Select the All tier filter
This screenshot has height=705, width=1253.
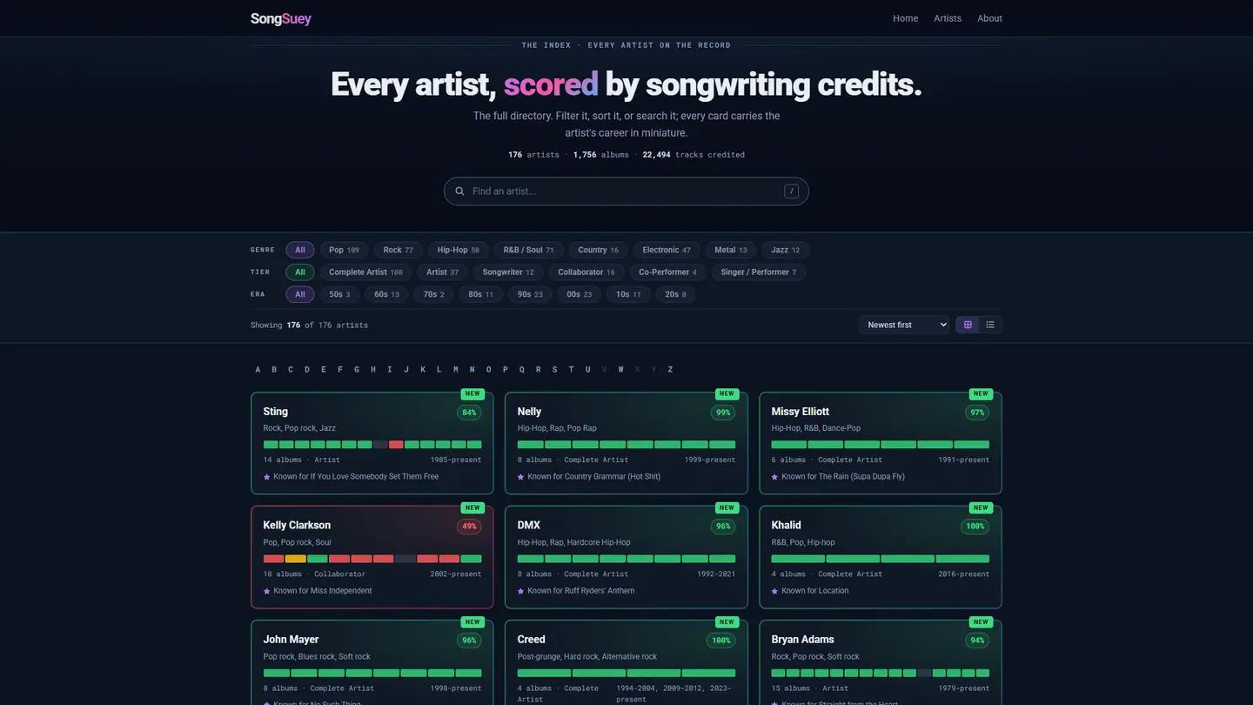(x=299, y=272)
